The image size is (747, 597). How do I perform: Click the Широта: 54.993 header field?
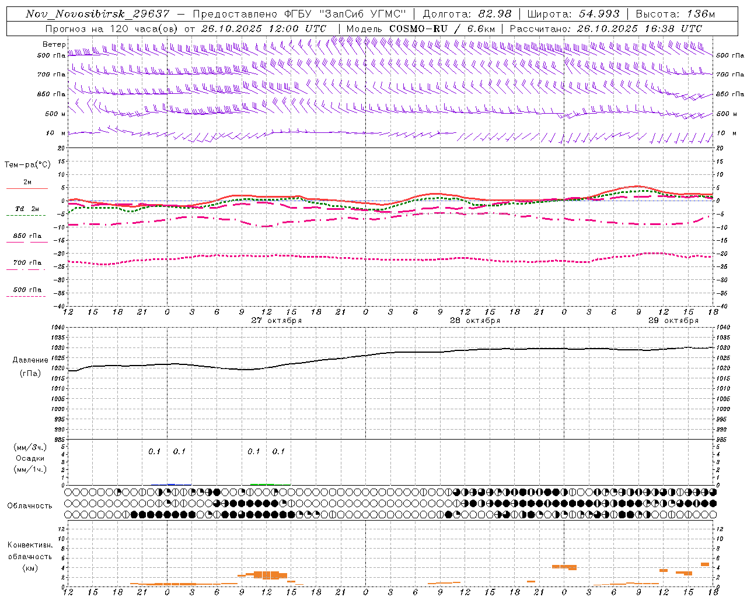click(573, 14)
